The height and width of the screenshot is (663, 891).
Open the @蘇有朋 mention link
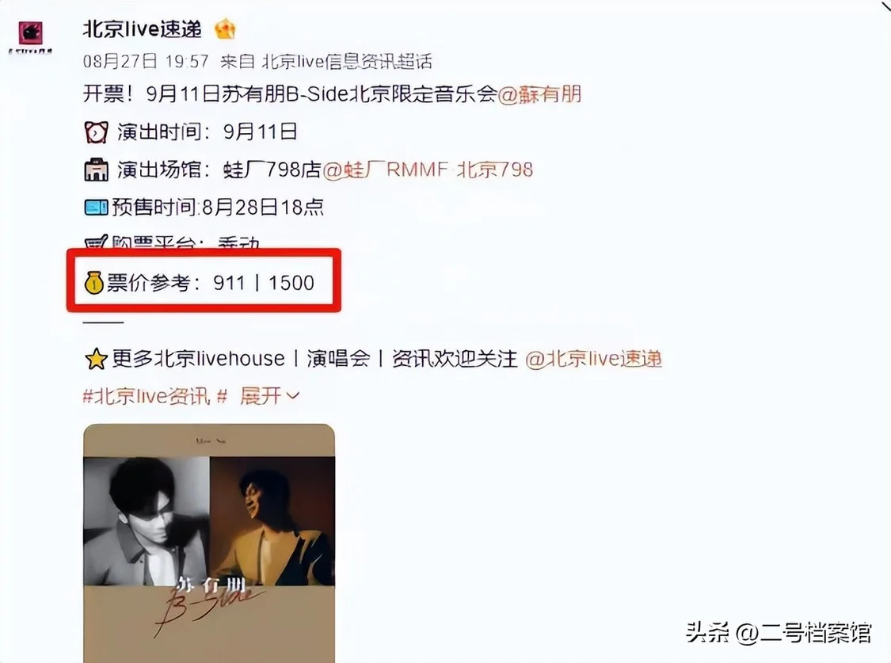[539, 93]
